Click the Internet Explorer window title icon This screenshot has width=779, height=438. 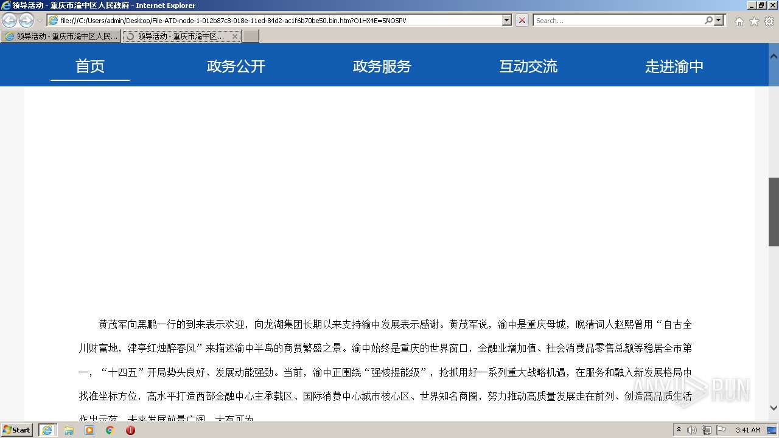(x=6, y=5)
